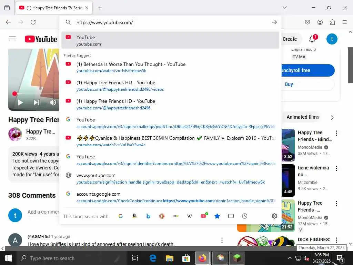This screenshot has height=265, width=353.
Task: Search this time with eBay
Action: [176, 216]
